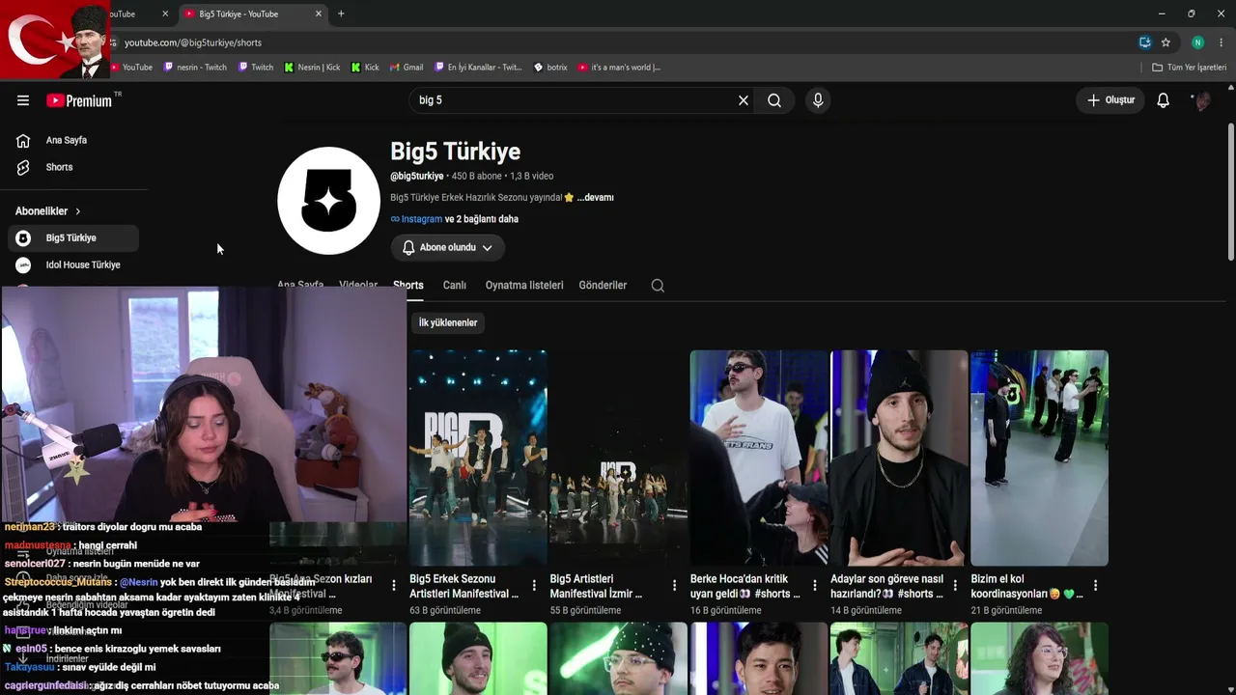
Task: Search within the Big5 Türkiye channel
Action: 658,286
